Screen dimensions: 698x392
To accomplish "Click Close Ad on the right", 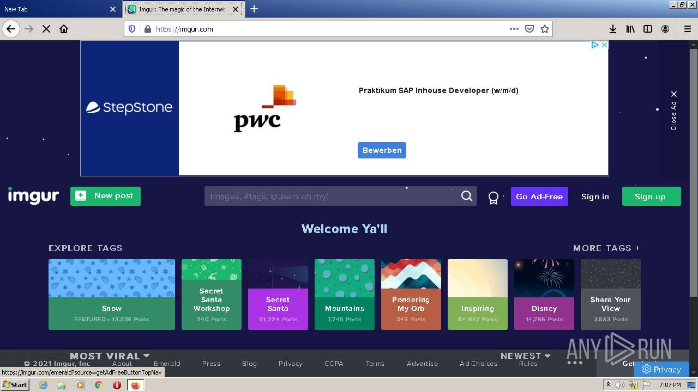I will pos(673,111).
